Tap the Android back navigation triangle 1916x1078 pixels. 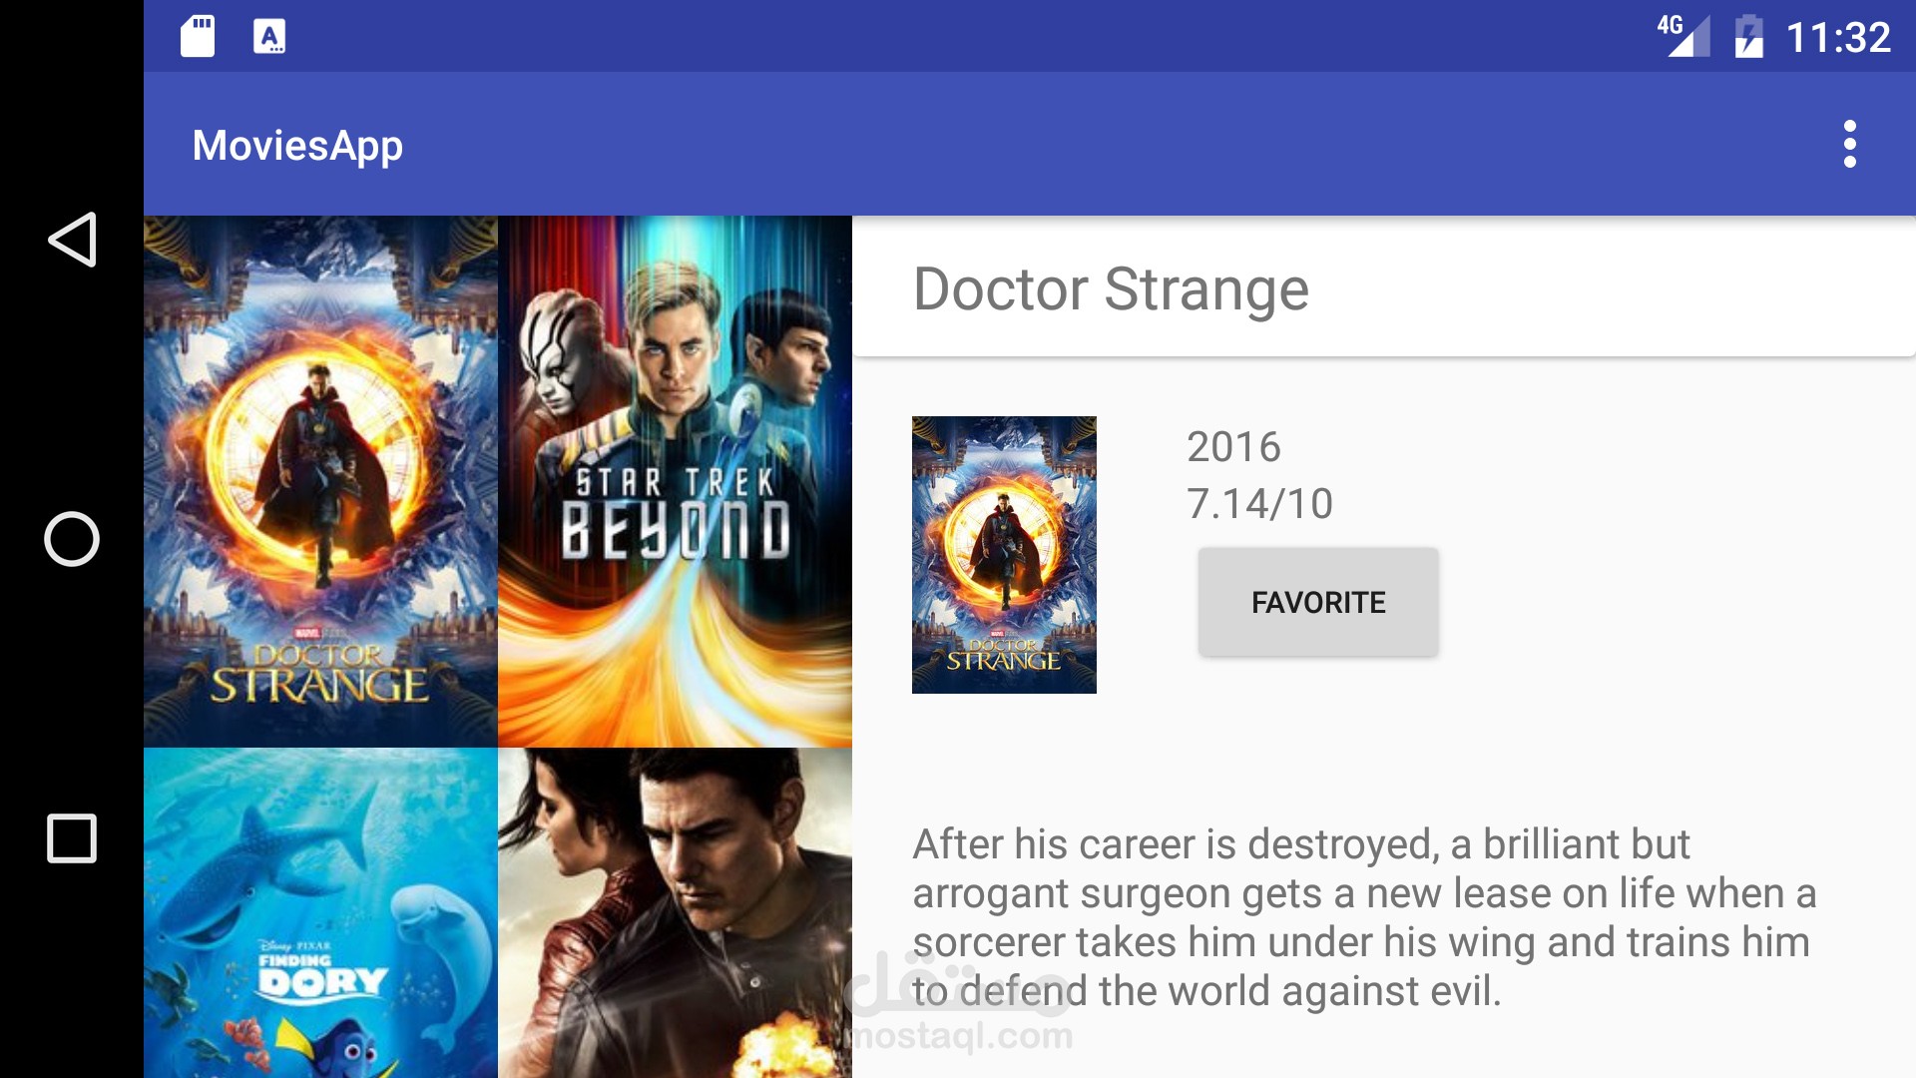tap(72, 240)
